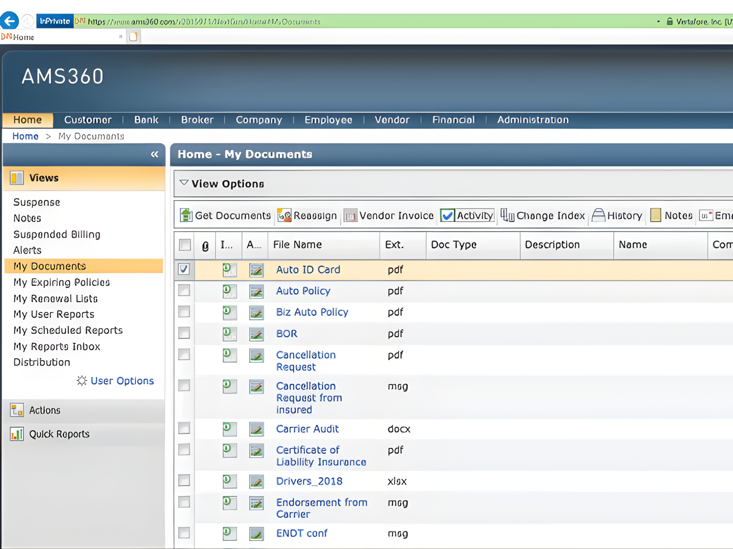This screenshot has width=733, height=549.
Task: Collapse the left sidebar panel
Action: pos(154,155)
